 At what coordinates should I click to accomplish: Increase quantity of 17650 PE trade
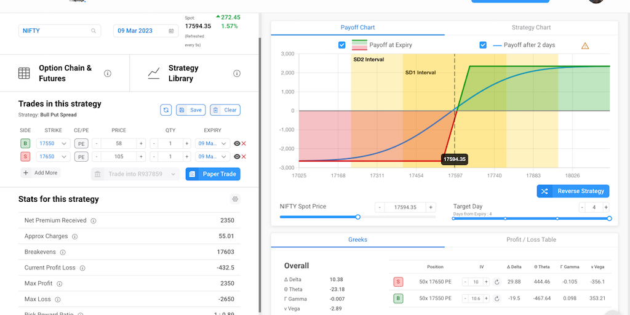(187, 157)
